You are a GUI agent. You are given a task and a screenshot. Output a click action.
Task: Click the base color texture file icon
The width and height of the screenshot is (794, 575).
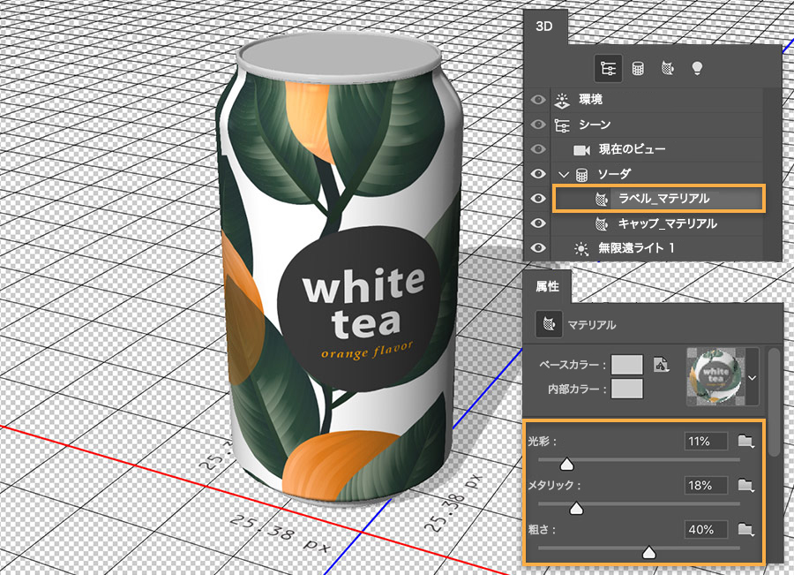click(661, 364)
